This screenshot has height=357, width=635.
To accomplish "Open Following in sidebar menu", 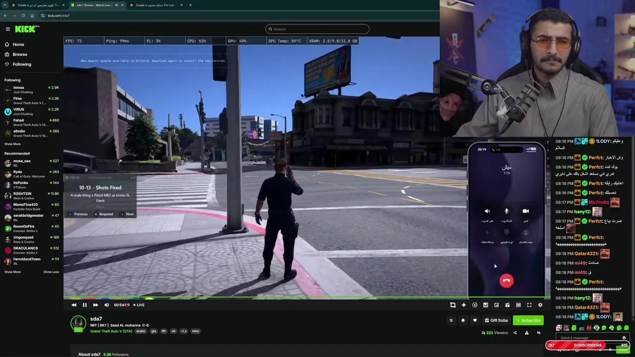I will click(x=22, y=64).
